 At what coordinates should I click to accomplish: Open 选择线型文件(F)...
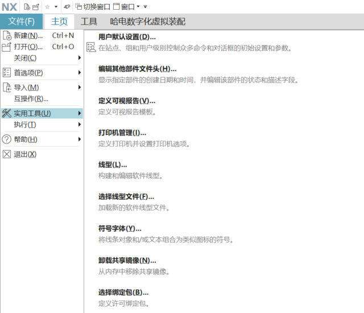[x=126, y=197]
